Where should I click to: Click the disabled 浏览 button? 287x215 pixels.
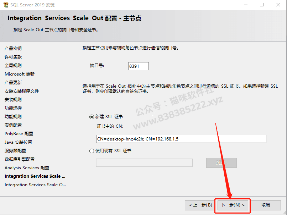click(221, 162)
